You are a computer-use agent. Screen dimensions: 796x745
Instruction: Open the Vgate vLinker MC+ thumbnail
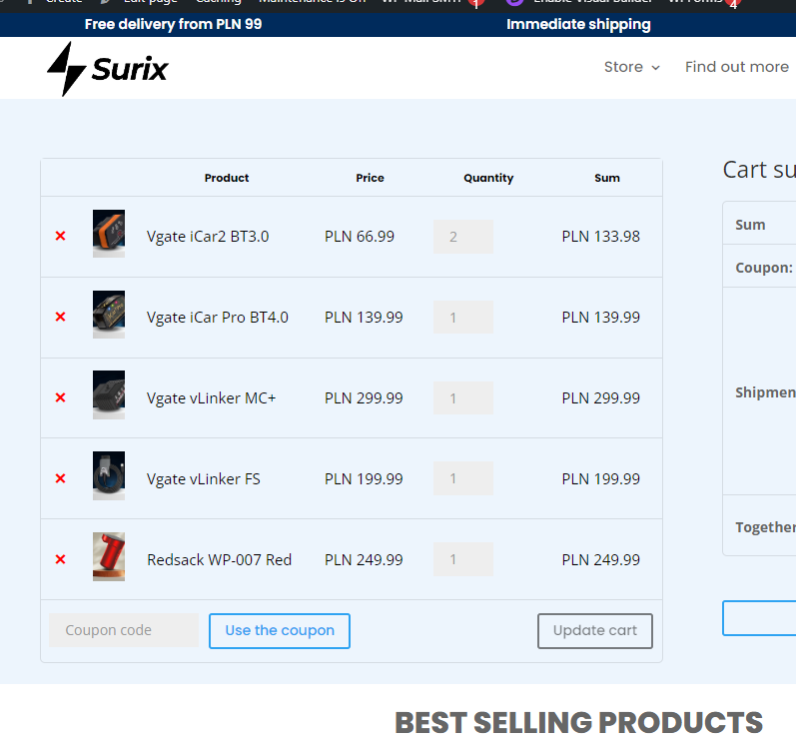(x=109, y=394)
